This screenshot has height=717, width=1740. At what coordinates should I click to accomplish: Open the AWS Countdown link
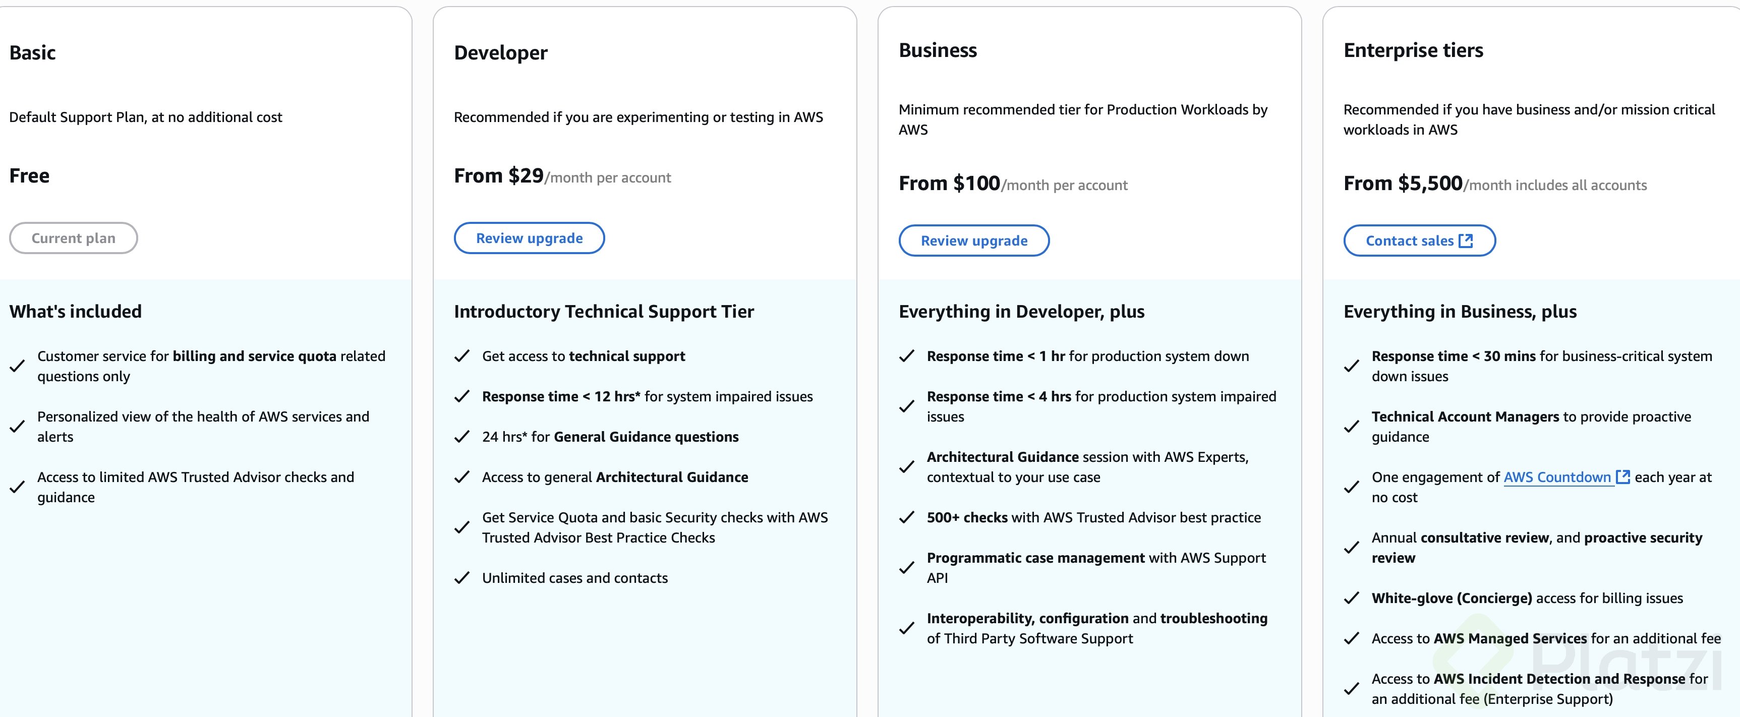tap(1557, 477)
